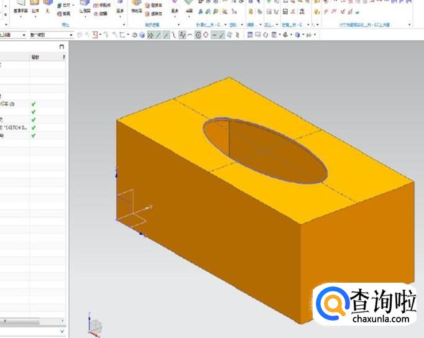Click the maximize icon on navigator panel
424x338 pixels.
pos(61,47)
